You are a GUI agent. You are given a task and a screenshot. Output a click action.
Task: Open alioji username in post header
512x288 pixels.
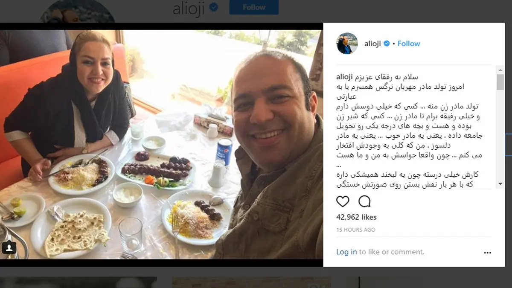tap(373, 44)
